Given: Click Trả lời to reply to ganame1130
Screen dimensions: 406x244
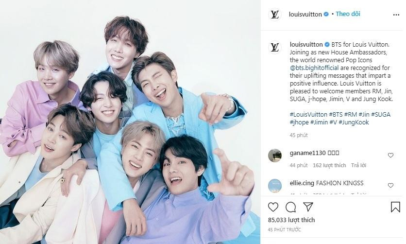Looking at the screenshot, I should click(x=358, y=165).
